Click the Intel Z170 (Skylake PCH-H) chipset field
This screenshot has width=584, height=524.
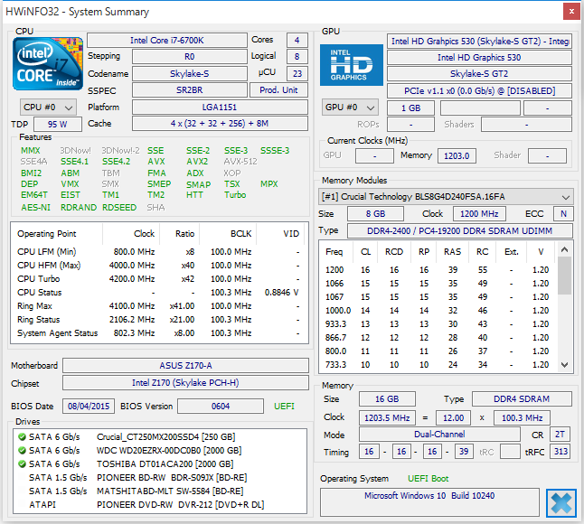185,382
